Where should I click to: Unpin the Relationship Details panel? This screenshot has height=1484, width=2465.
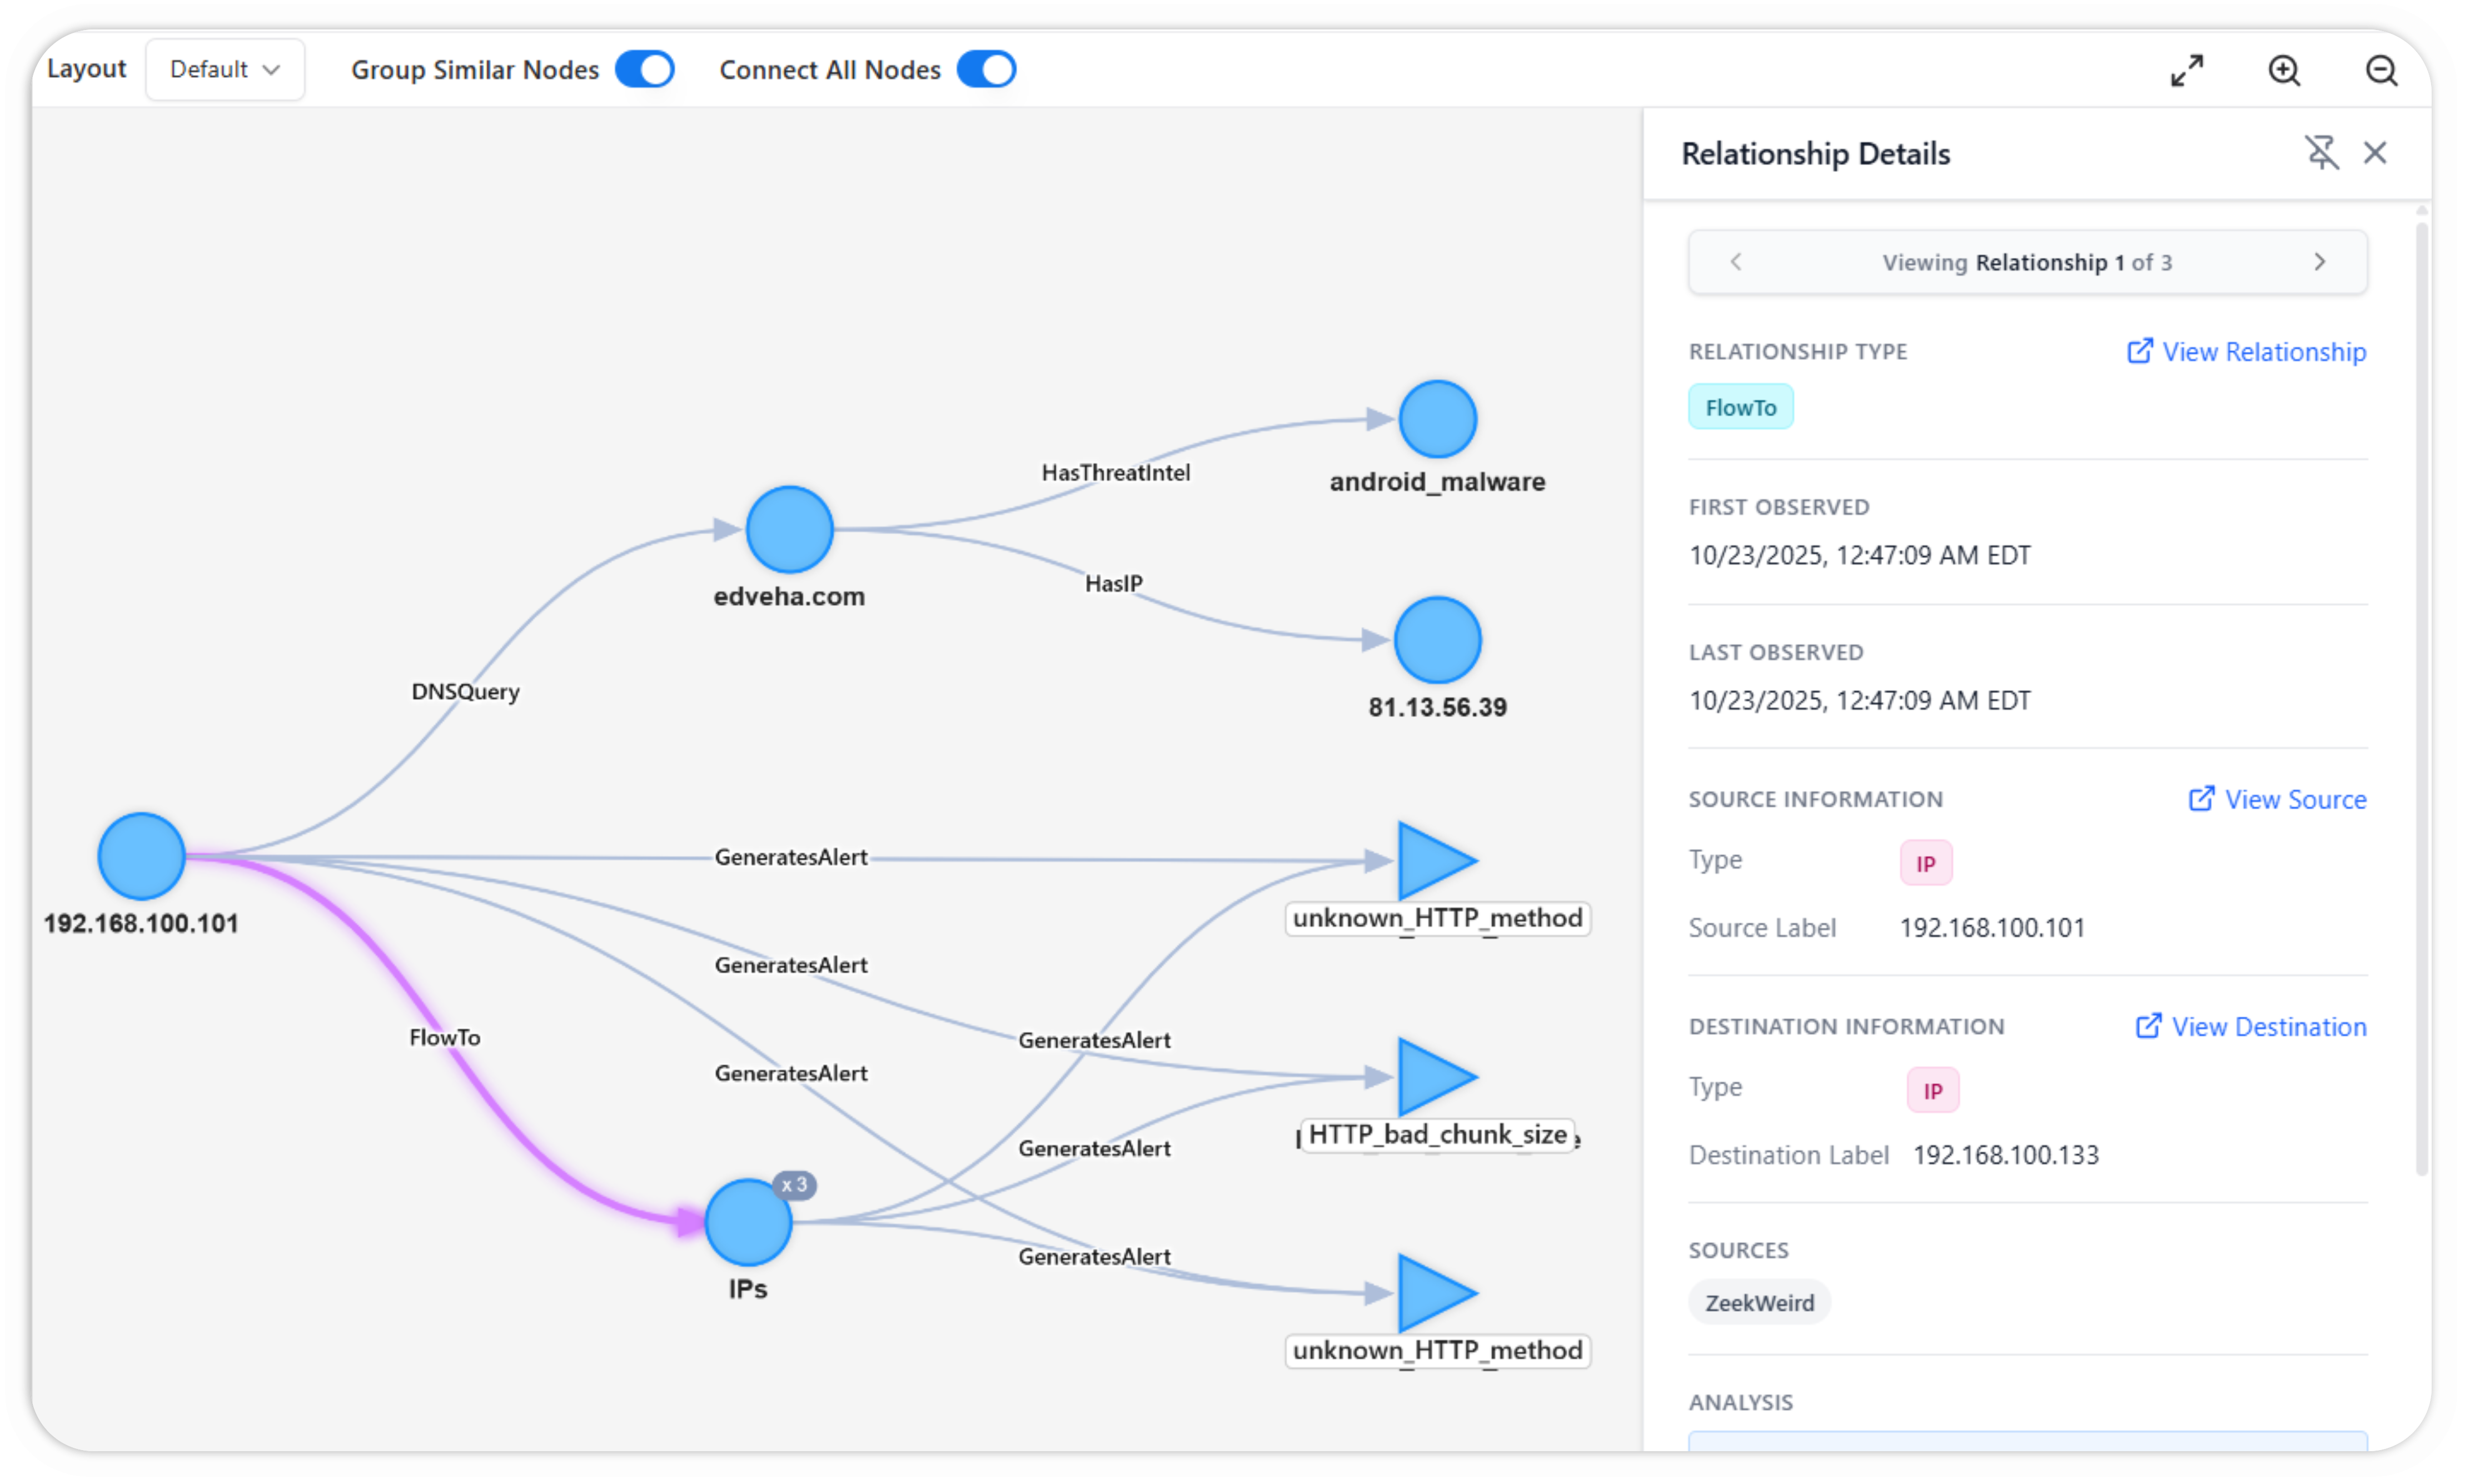click(2321, 153)
